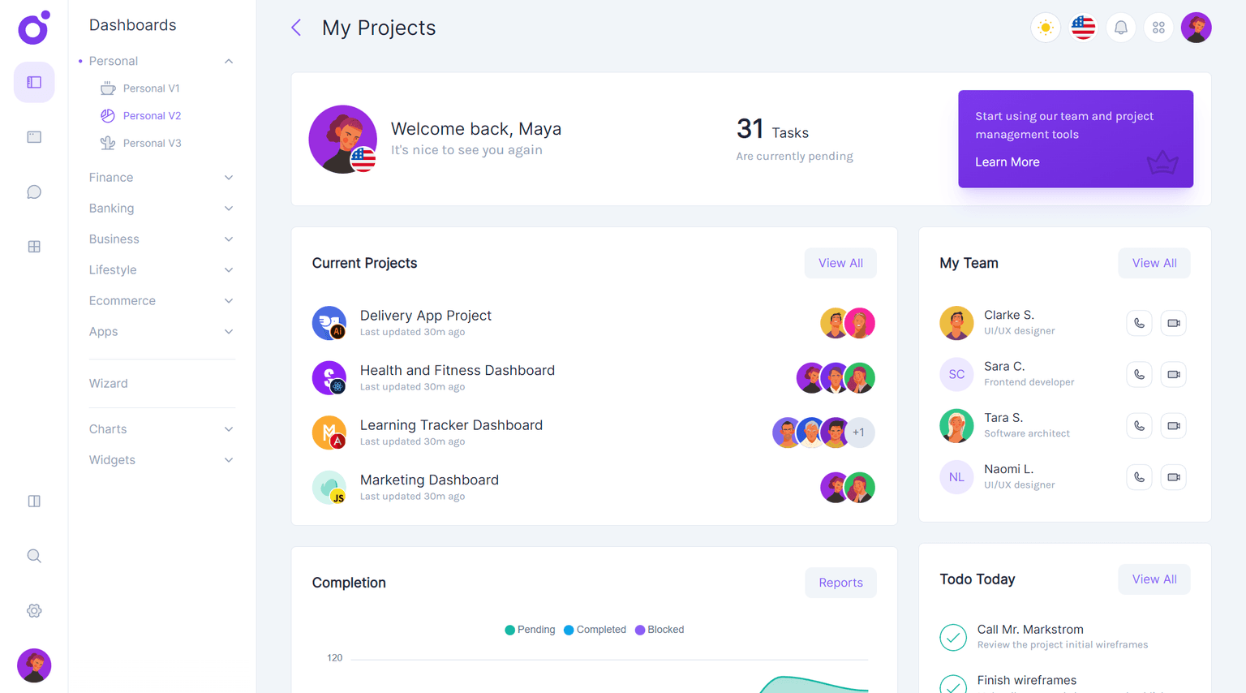Open the Wizard menu item
Image resolution: width=1246 pixels, height=693 pixels.
click(x=108, y=383)
